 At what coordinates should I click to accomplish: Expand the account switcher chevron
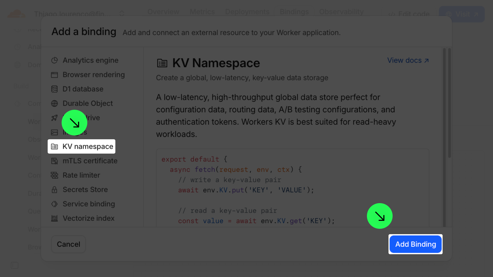(x=122, y=13)
